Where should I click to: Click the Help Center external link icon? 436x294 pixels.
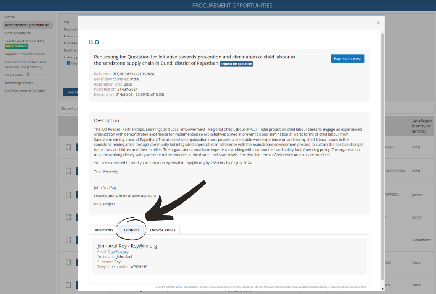(x=27, y=75)
